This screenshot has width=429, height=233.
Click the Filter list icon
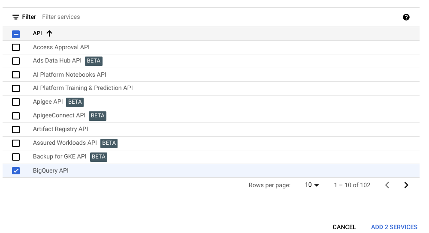[x=16, y=17]
